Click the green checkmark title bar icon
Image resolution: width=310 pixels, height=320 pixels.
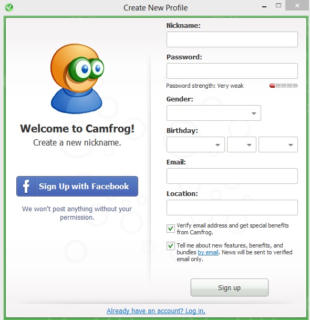[x=9, y=7]
